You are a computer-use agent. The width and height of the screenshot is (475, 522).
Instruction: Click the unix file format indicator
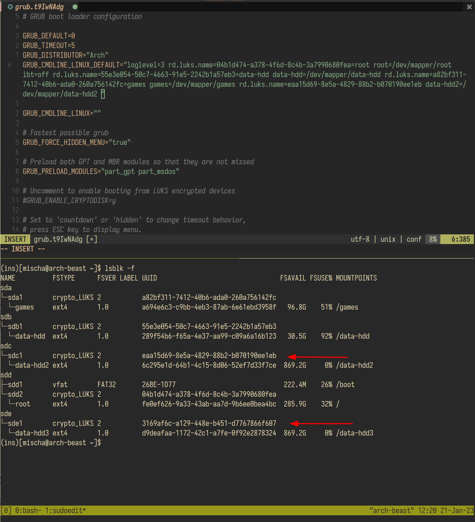coord(388,239)
